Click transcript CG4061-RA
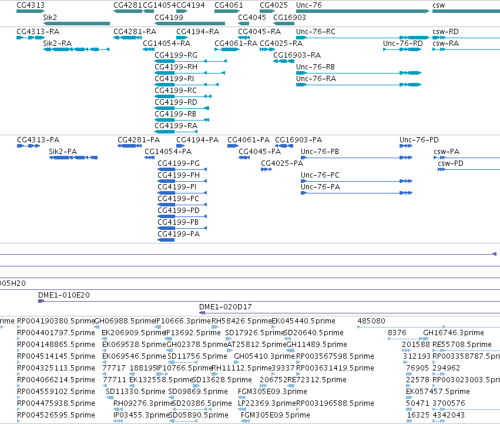Screen dimensions: 500x424 (x=227, y=49)
